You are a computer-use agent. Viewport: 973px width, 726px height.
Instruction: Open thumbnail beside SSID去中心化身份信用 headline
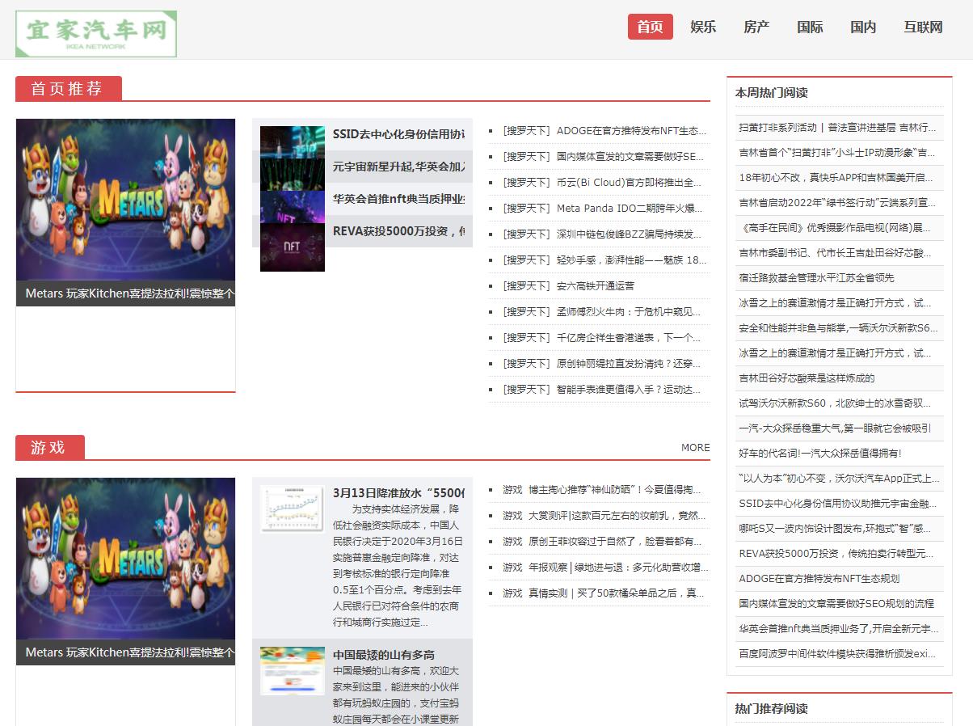(x=293, y=142)
